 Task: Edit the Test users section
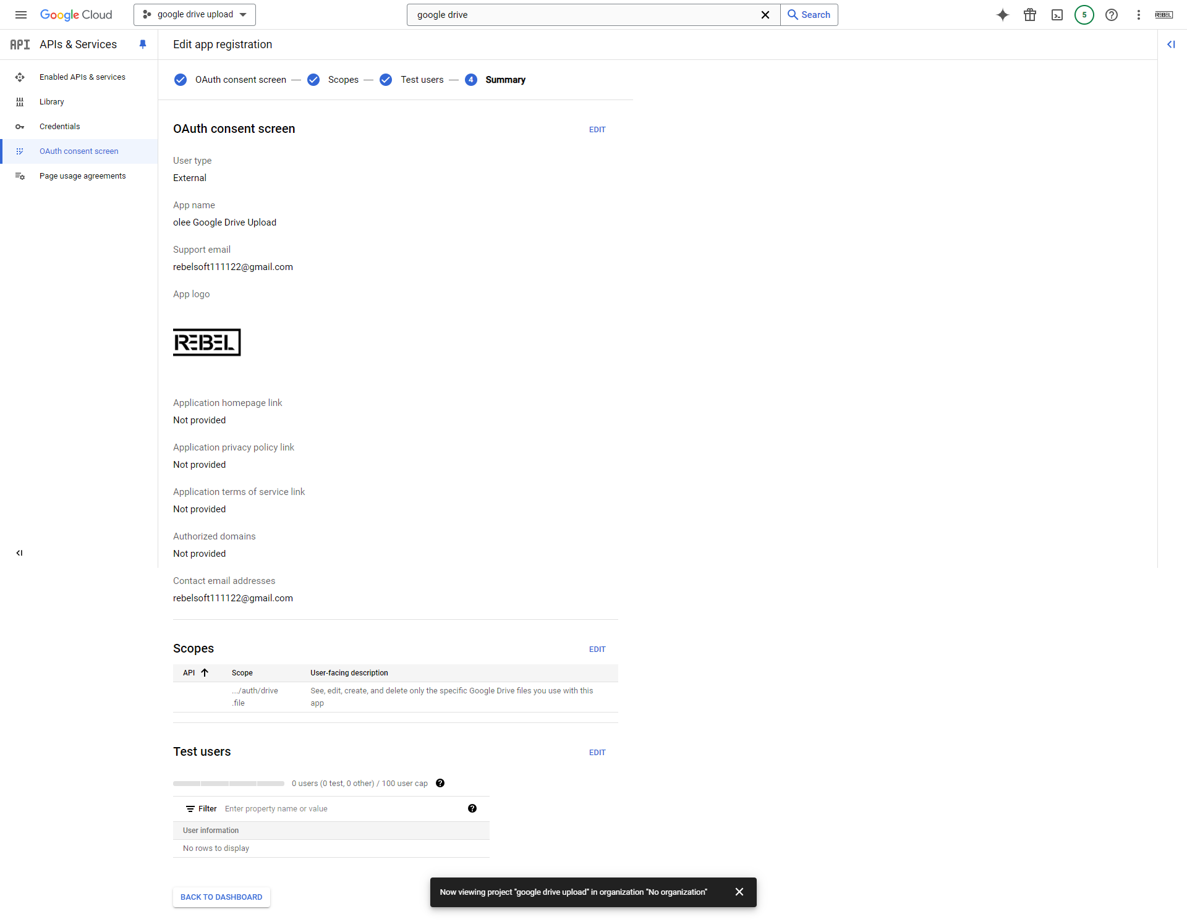click(x=597, y=753)
